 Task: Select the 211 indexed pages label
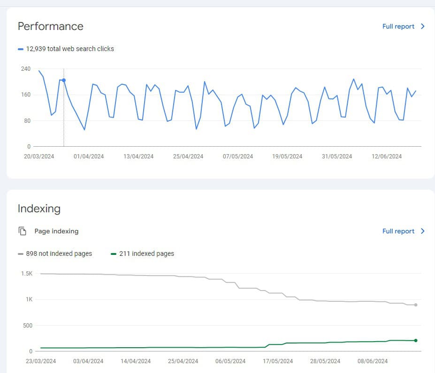pos(146,254)
